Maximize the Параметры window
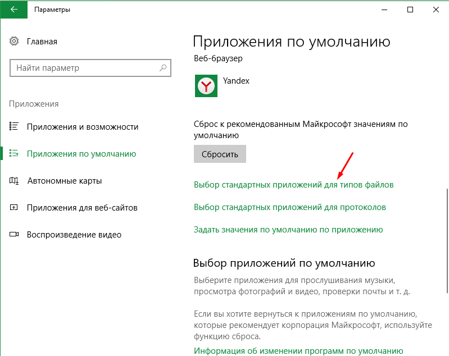This screenshot has width=449, height=356. click(x=410, y=10)
